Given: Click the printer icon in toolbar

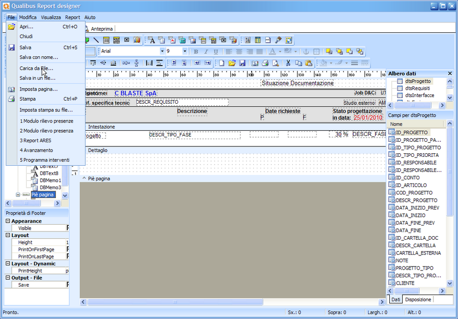Looking at the screenshot, I should [x=265, y=63].
